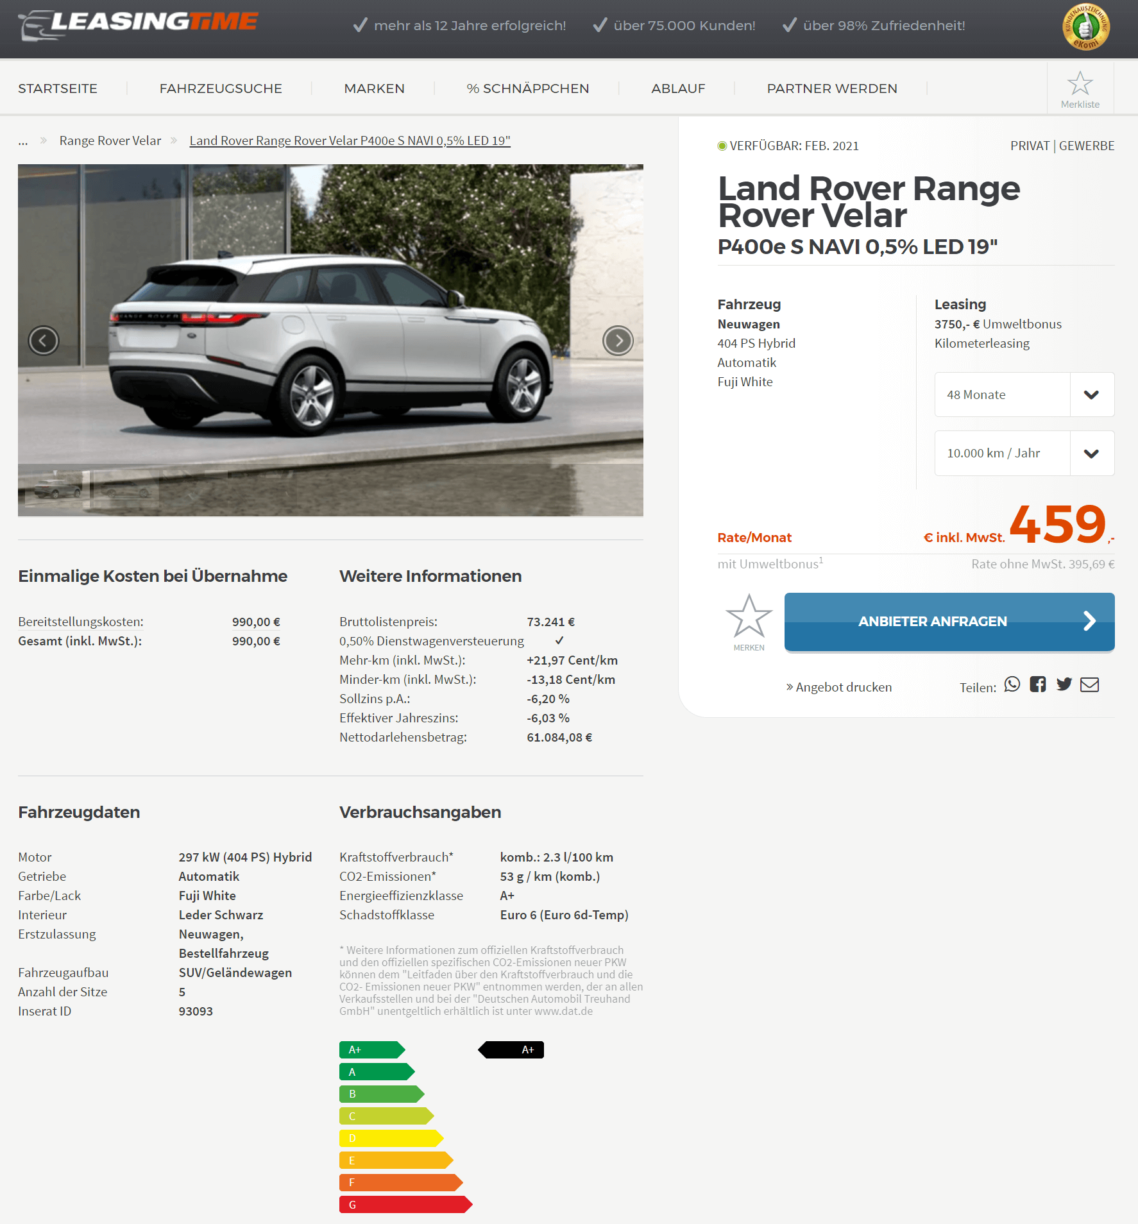
Task: Click the 459 monthly rate price
Action: click(1058, 524)
